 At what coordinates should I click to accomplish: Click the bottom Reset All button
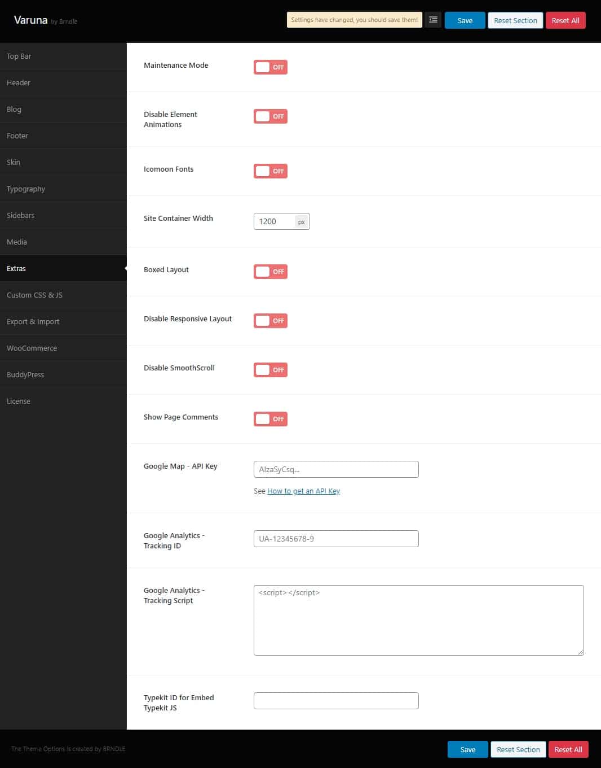point(568,749)
